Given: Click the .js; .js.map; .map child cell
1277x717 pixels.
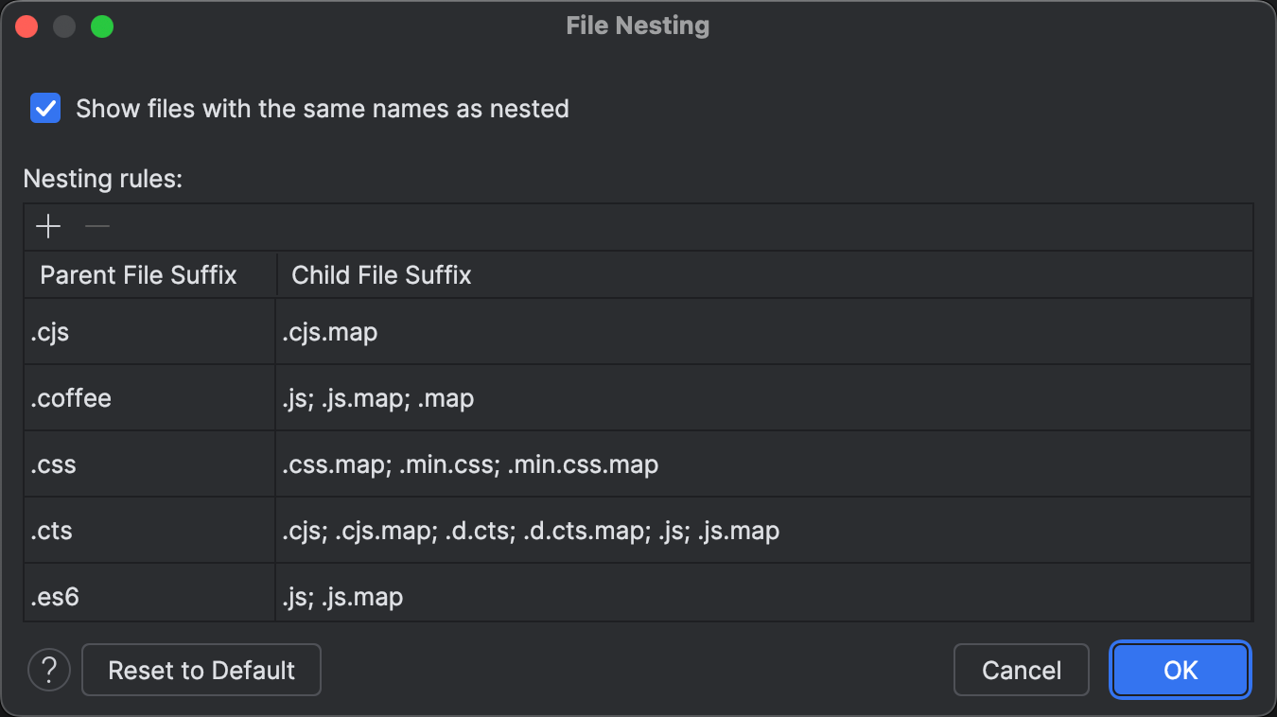Looking at the screenshot, I should coord(764,398).
